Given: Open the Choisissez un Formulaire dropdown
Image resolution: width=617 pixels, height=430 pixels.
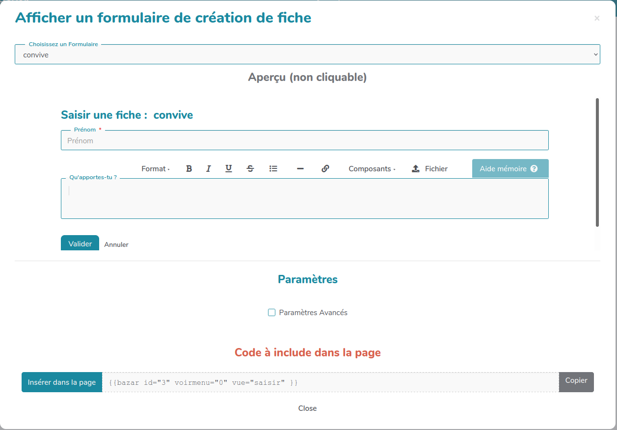Looking at the screenshot, I should point(307,54).
